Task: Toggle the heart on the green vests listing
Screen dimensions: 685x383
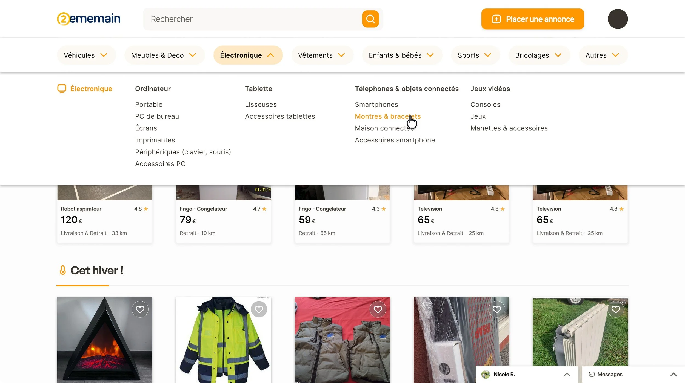Action: click(x=378, y=309)
